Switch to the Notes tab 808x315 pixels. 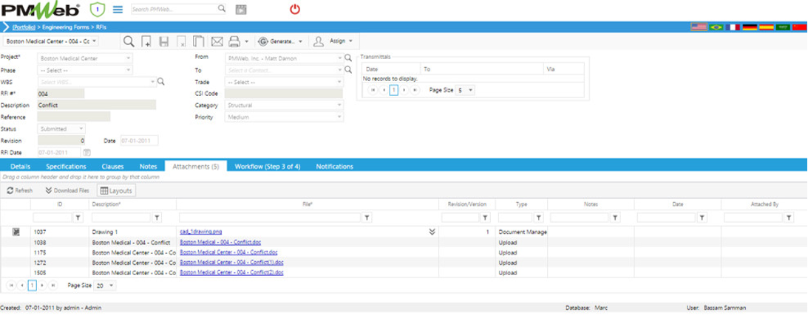(149, 167)
